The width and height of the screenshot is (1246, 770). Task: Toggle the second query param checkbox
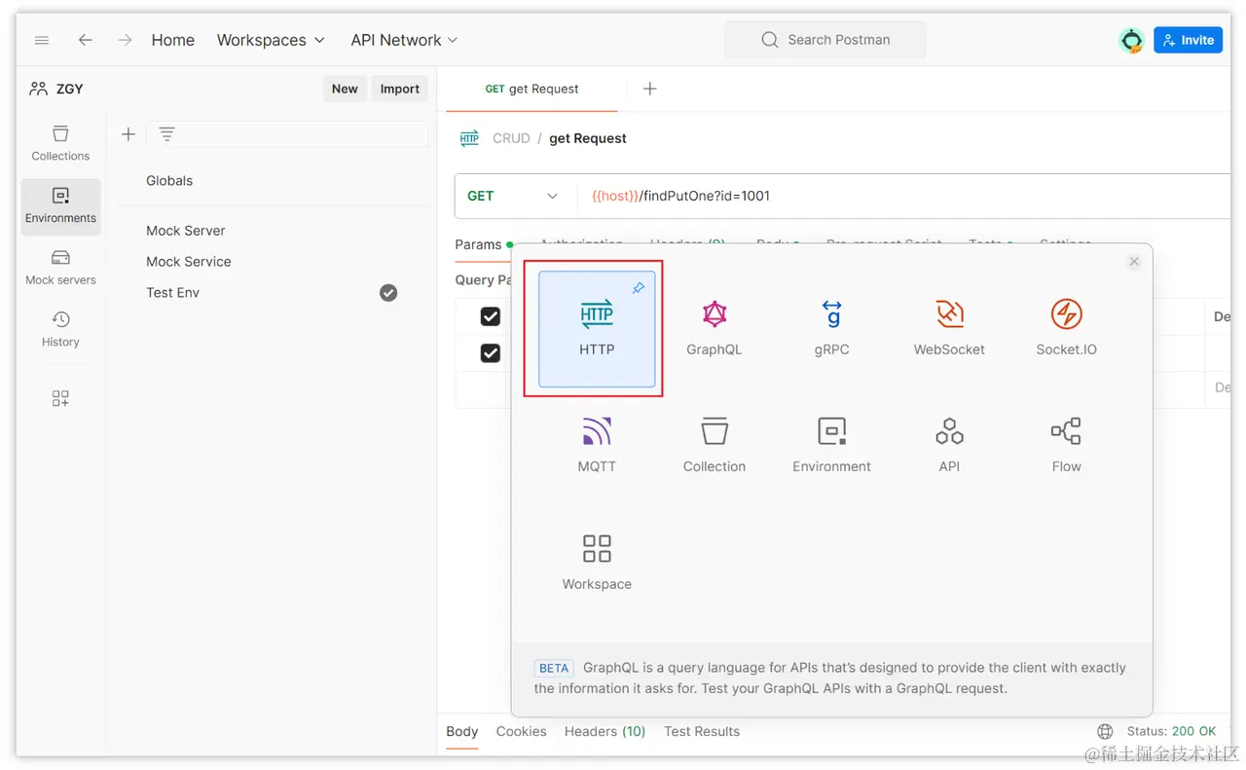pos(491,352)
